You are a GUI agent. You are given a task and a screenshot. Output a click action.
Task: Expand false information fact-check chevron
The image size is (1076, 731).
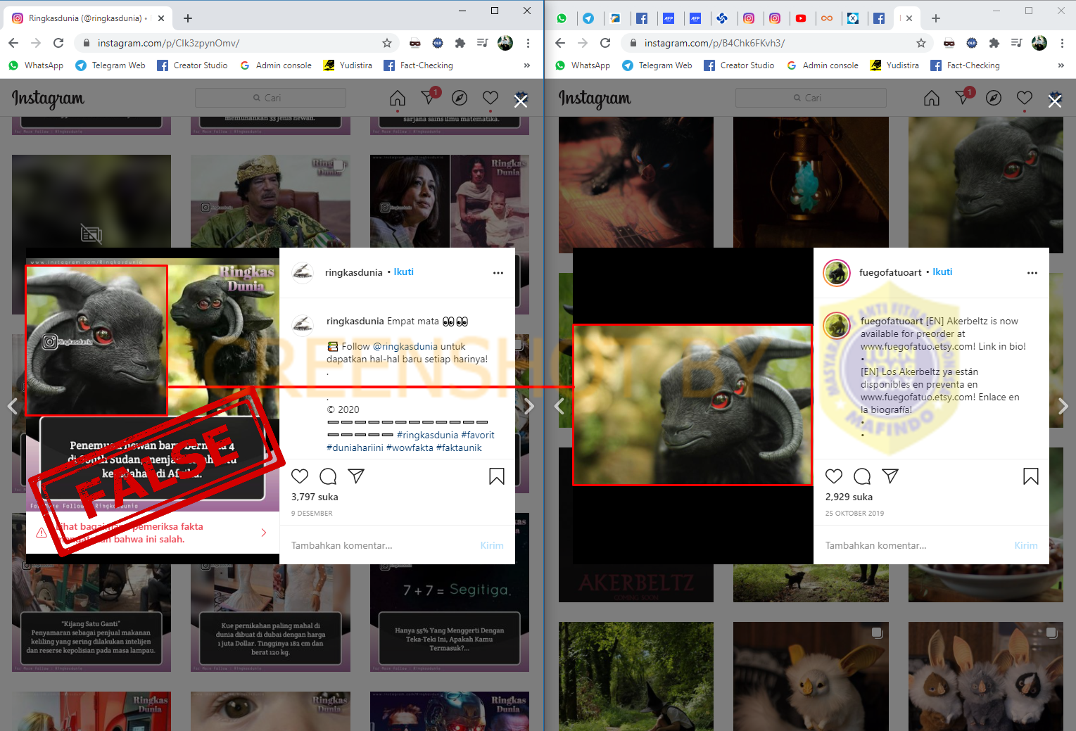click(264, 533)
